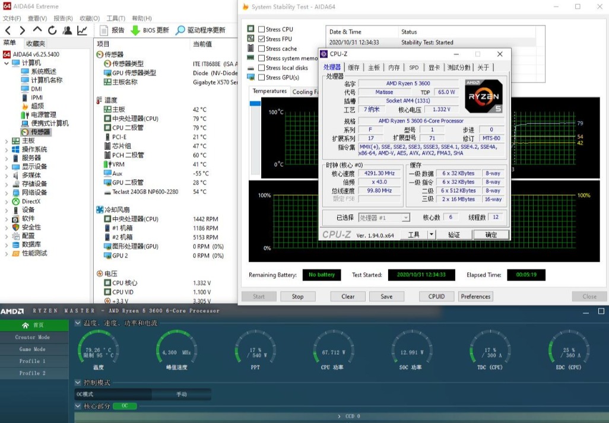
Task: Open the graph chart icon in AIDA64 toolbar
Action: pyautogui.click(x=82, y=30)
